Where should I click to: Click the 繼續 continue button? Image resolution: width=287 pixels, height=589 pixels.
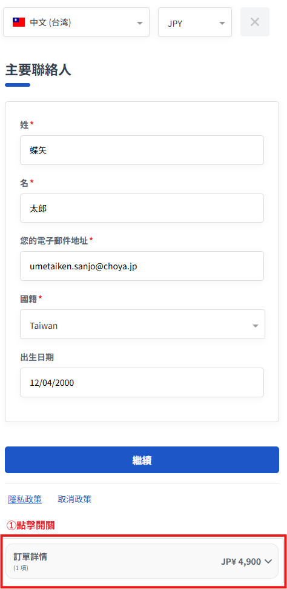pos(142,460)
